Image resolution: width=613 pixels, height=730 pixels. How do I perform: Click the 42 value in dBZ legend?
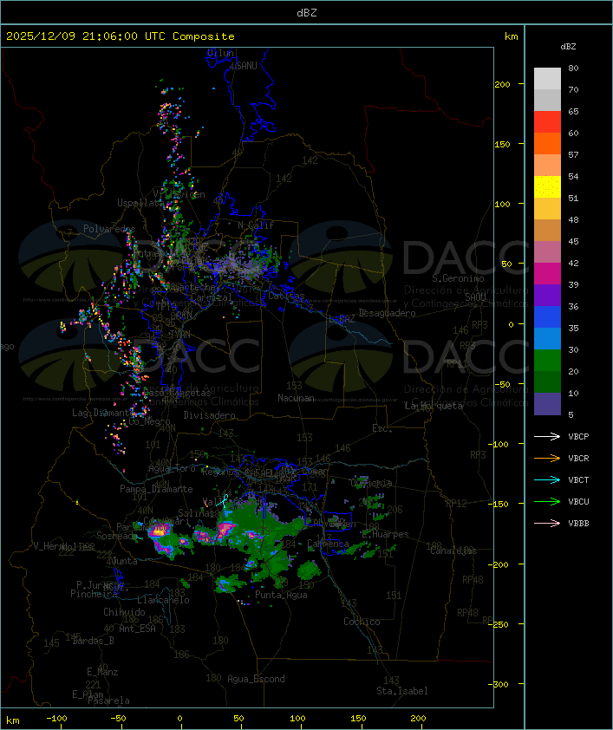point(573,263)
